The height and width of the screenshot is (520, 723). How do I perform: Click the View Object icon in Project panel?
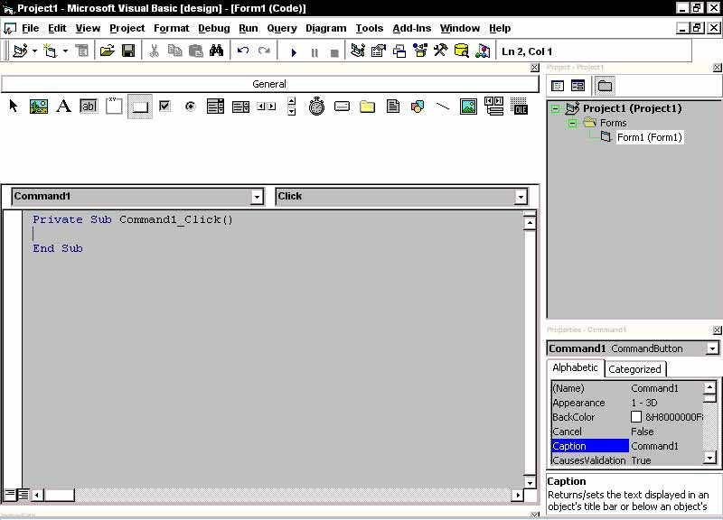pyautogui.click(x=577, y=86)
